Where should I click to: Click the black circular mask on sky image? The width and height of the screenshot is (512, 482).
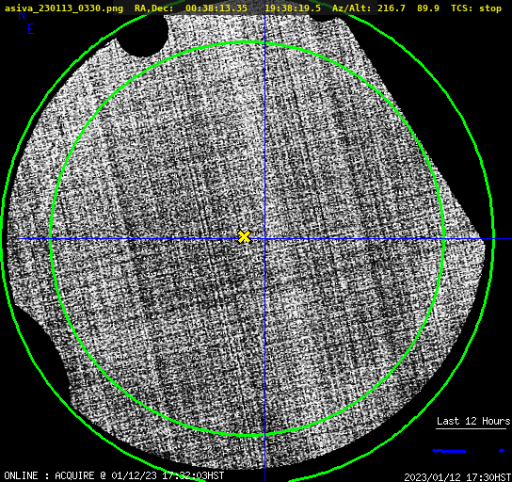click(142, 36)
